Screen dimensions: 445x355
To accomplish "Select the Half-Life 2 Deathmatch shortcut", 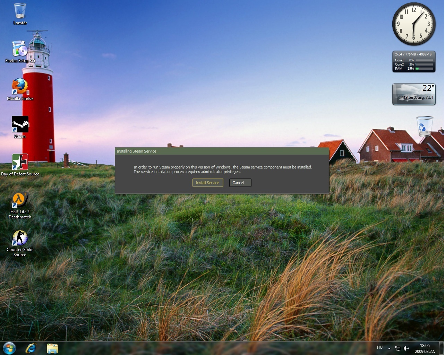I will (x=20, y=205).
